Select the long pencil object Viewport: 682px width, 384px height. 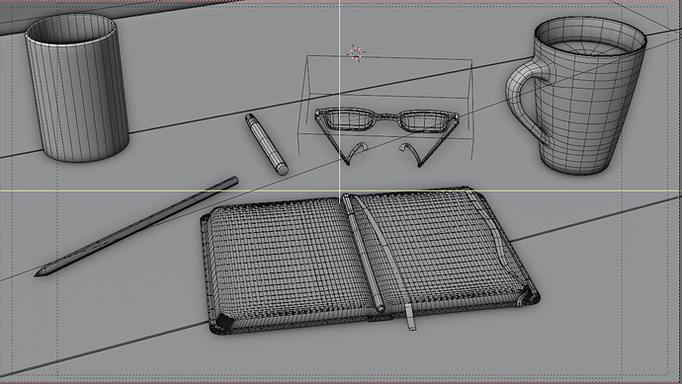pyautogui.click(x=136, y=226)
